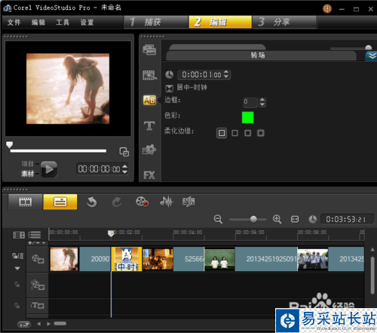Expand options panel with double chevron

(x=371, y=56)
